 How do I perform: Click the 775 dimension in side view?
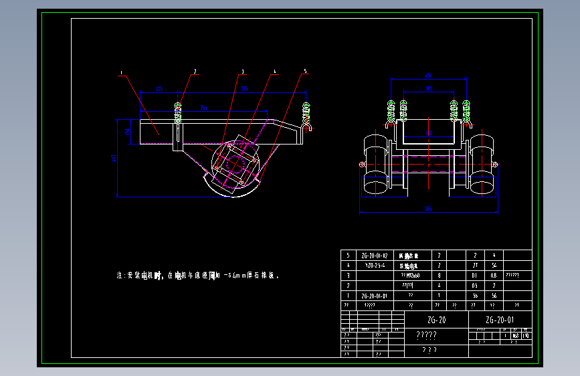(244, 89)
